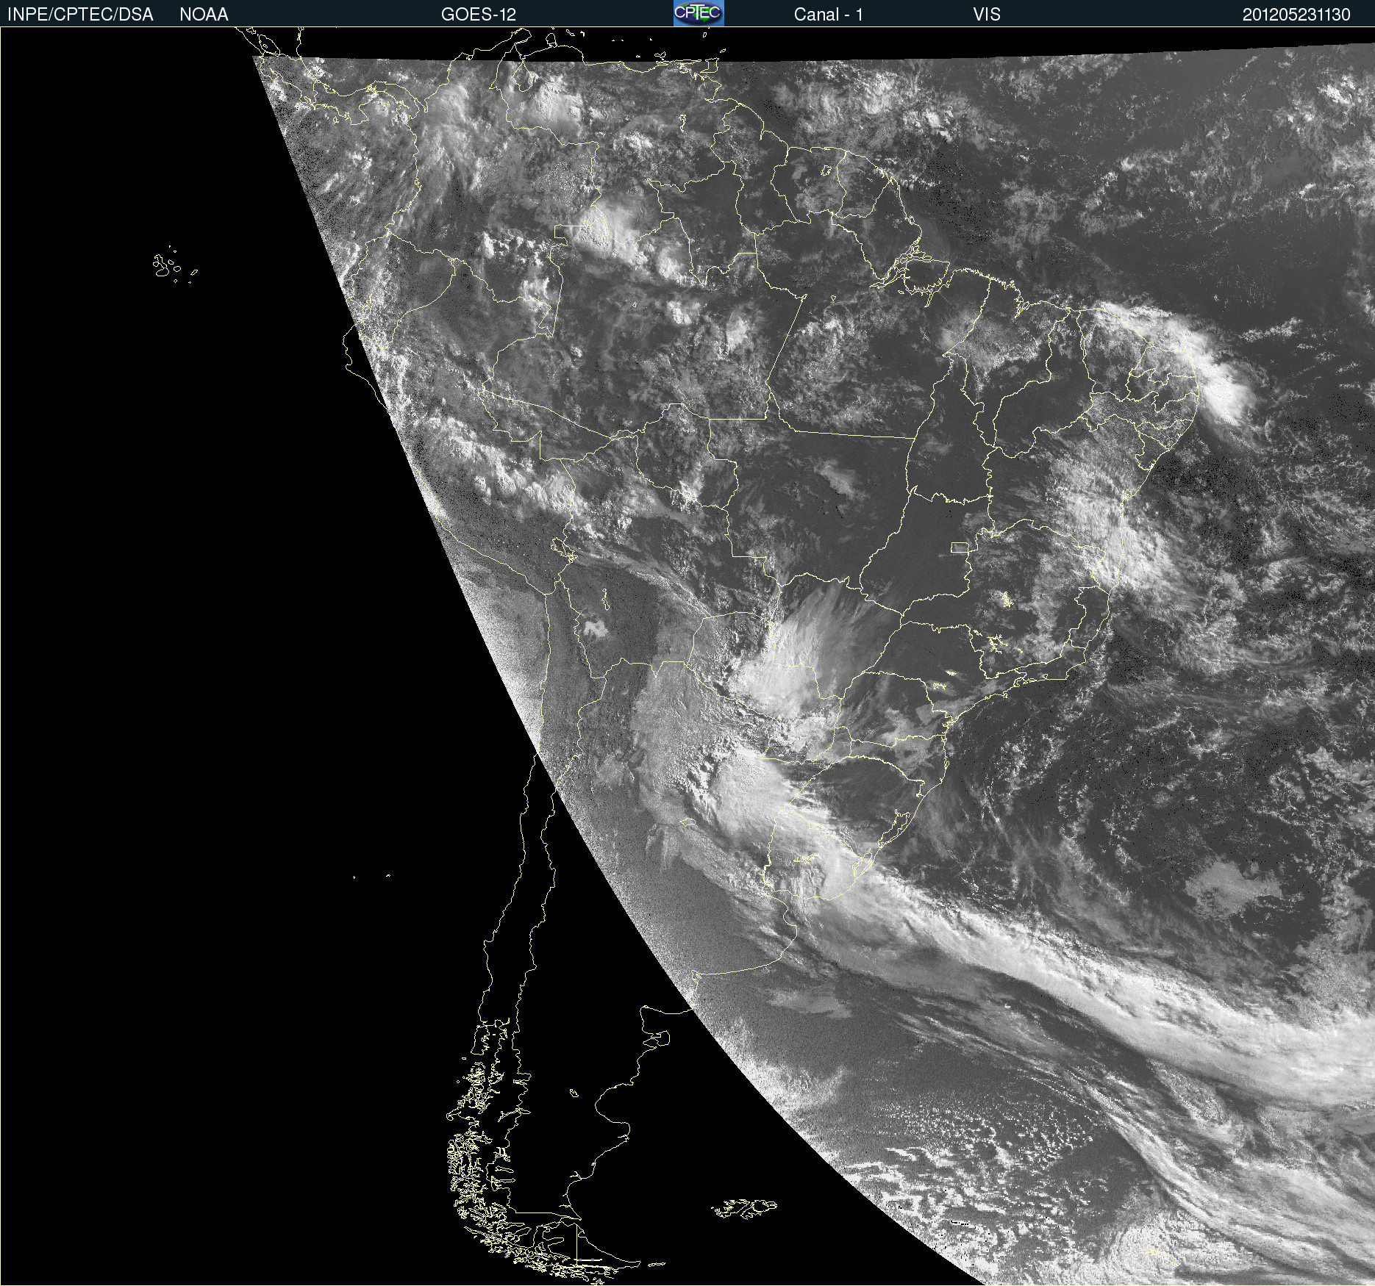Click the Canal - 1 label
This screenshot has height=1286, width=1375.
click(x=829, y=15)
